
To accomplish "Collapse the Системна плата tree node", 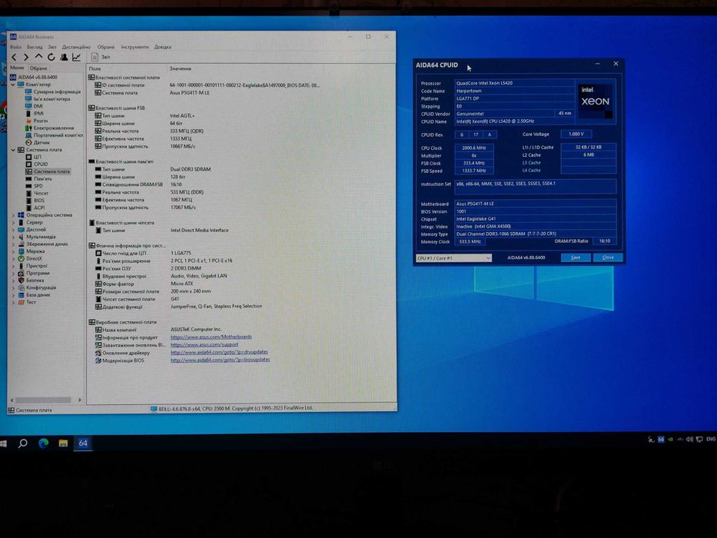I will (13, 150).
